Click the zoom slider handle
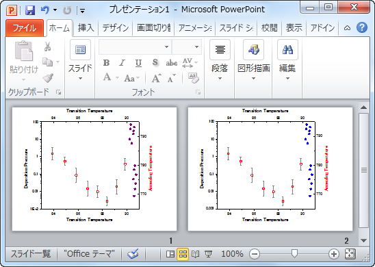The width and height of the screenshot is (375, 267). (294, 253)
